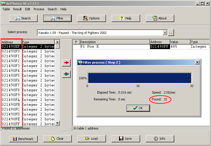Open the Process menu
The height and width of the screenshot is (146, 211).
[x=39, y=9]
